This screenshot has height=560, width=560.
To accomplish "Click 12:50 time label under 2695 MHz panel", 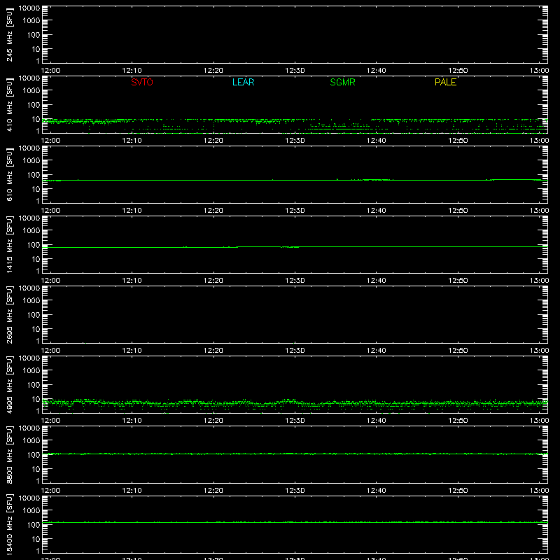I will click(x=458, y=351).
